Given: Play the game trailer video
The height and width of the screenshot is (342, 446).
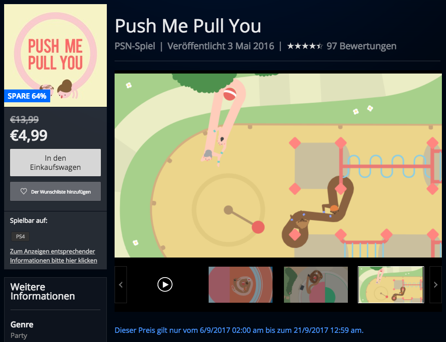Looking at the screenshot, I should click(165, 284).
